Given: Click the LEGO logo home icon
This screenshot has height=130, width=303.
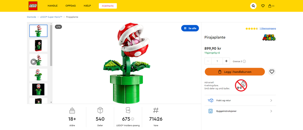Looking at the screenshot, I should click(33, 6).
